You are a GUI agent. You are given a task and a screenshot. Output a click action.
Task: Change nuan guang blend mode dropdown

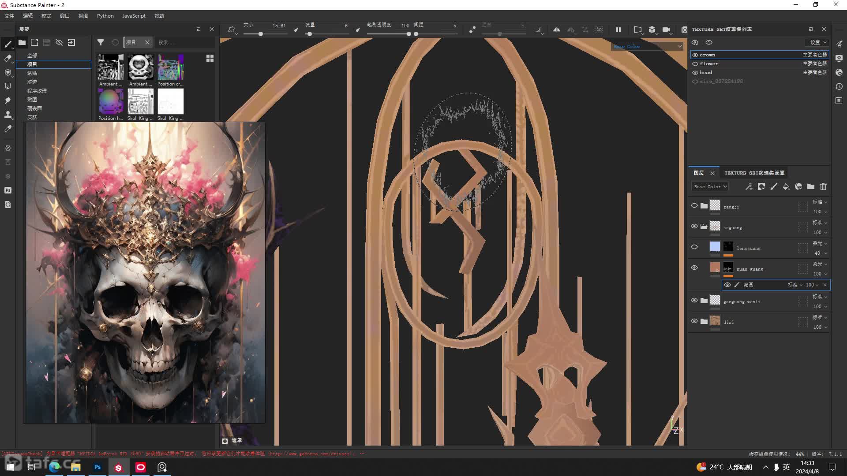(x=820, y=264)
